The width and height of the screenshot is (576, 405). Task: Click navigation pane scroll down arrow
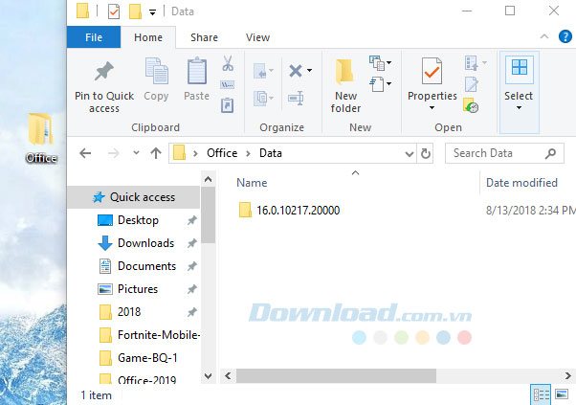[208, 376]
